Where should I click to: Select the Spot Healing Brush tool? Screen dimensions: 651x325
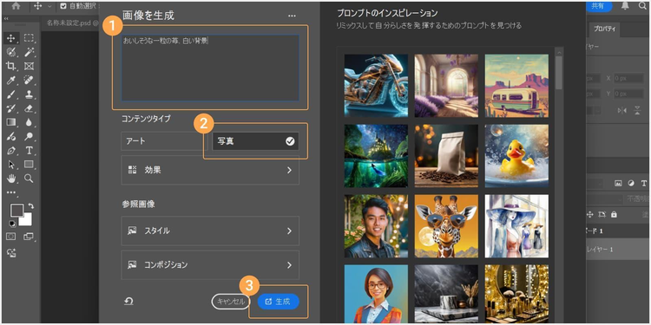[x=29, y=80]
